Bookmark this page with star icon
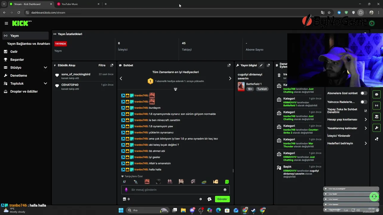The image size is (383, 215). click(x=329, y=13)
